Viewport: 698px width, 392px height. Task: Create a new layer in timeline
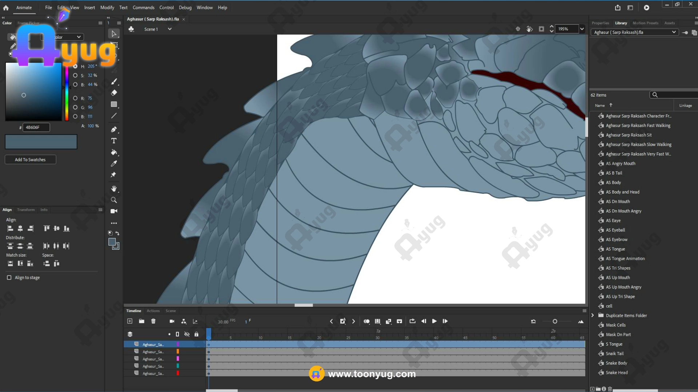click(x=130, y=321)
